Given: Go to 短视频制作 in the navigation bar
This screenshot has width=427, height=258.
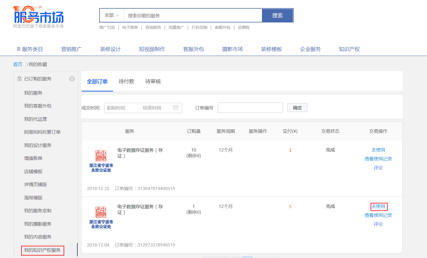Looking at the screenshot, I should (x=152, y=49).
